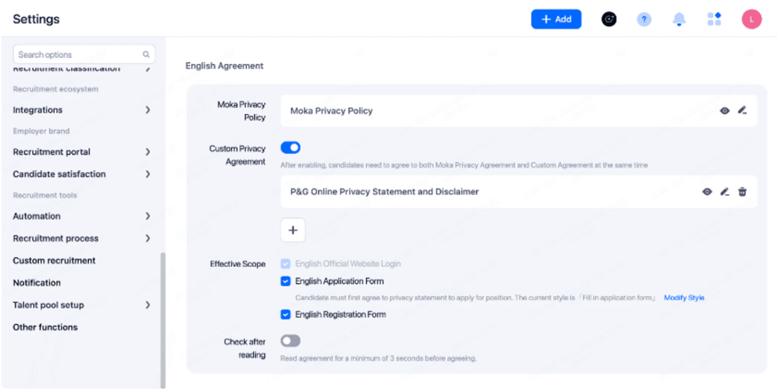Open the Notification settings menu item
This screenshot has height=389, width=778.
37,283
